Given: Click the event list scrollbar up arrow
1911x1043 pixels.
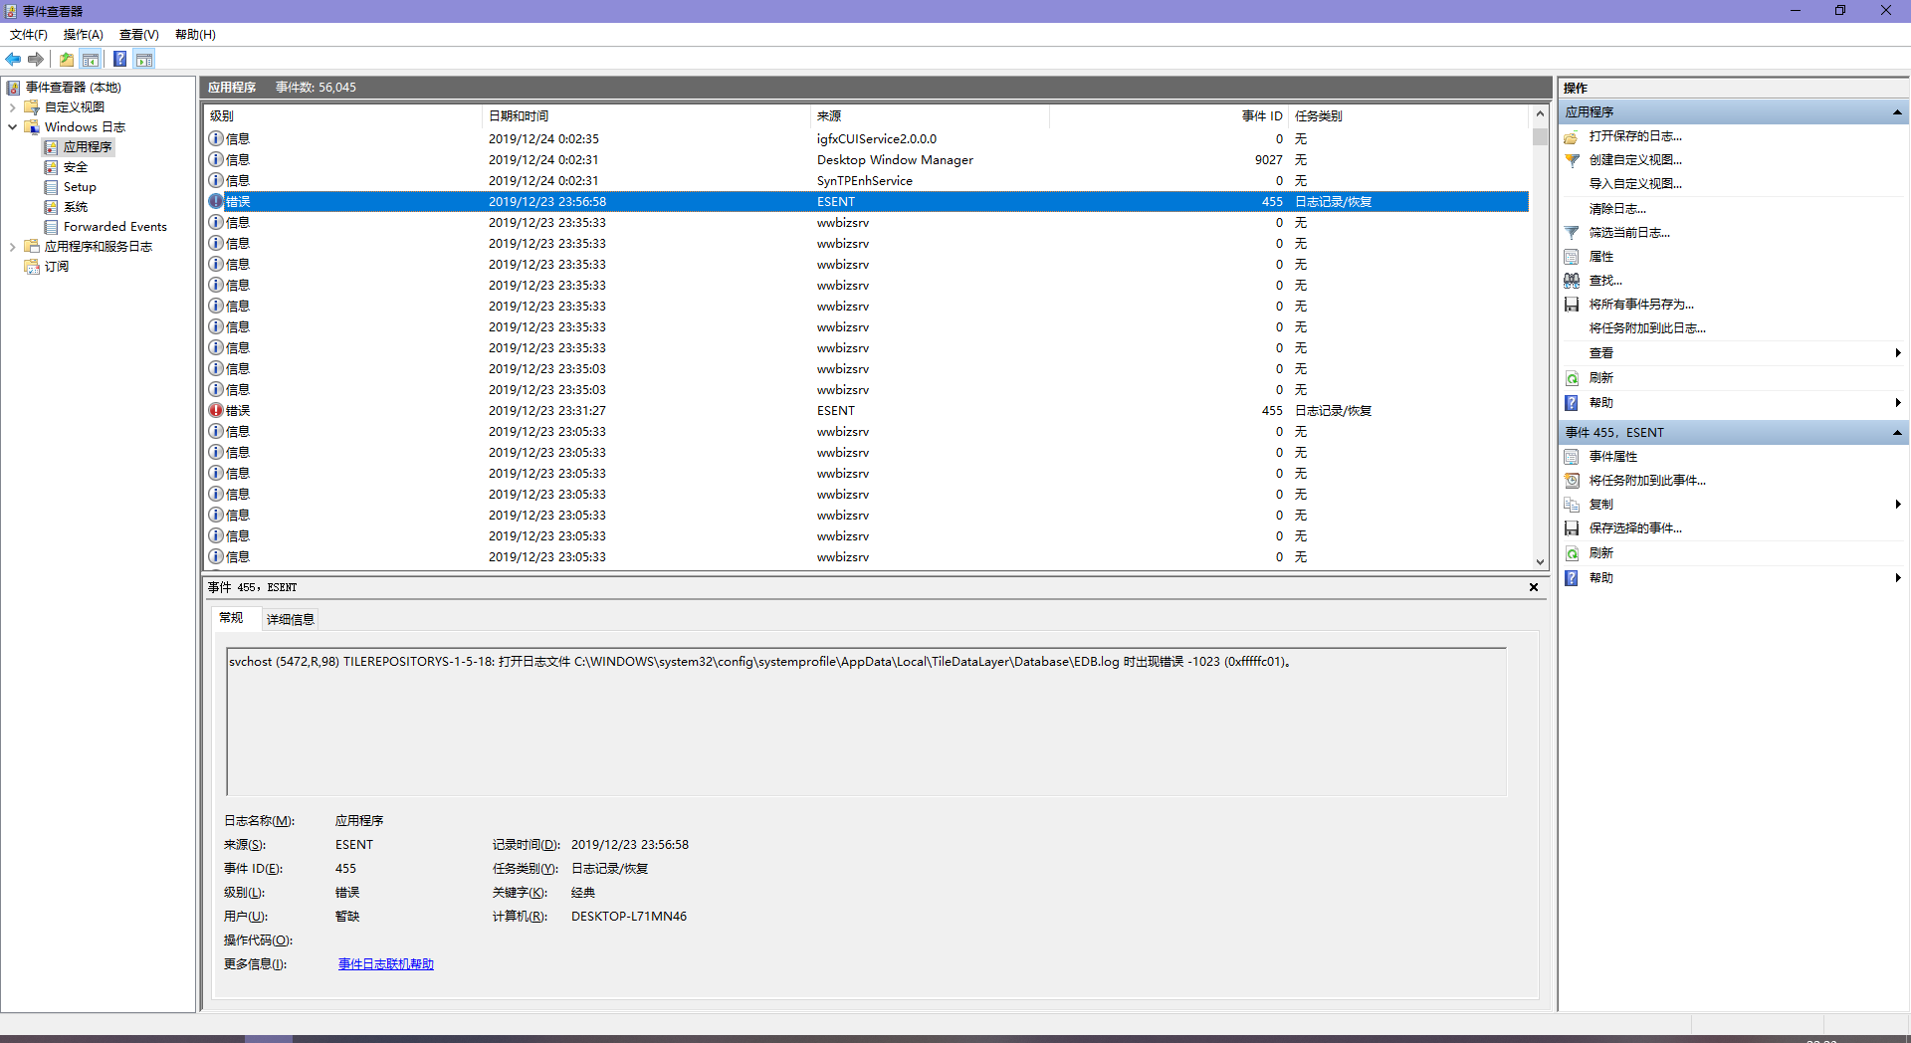Looking at the screenshot, I should (1540, 114).
